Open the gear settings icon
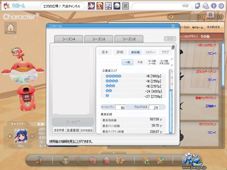227x170 pixels. pyautogui.click(x=221, y=6)
